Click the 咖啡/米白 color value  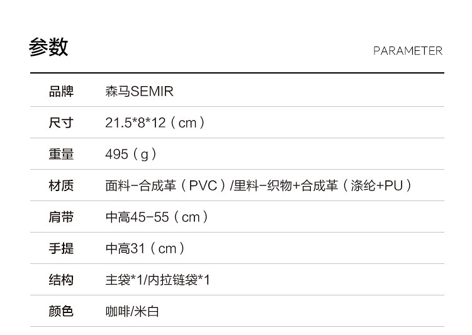pos(132,311)
